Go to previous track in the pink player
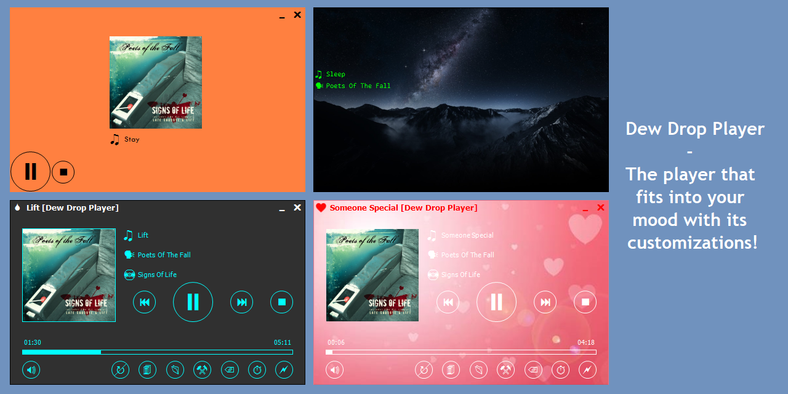 (448, 302)
